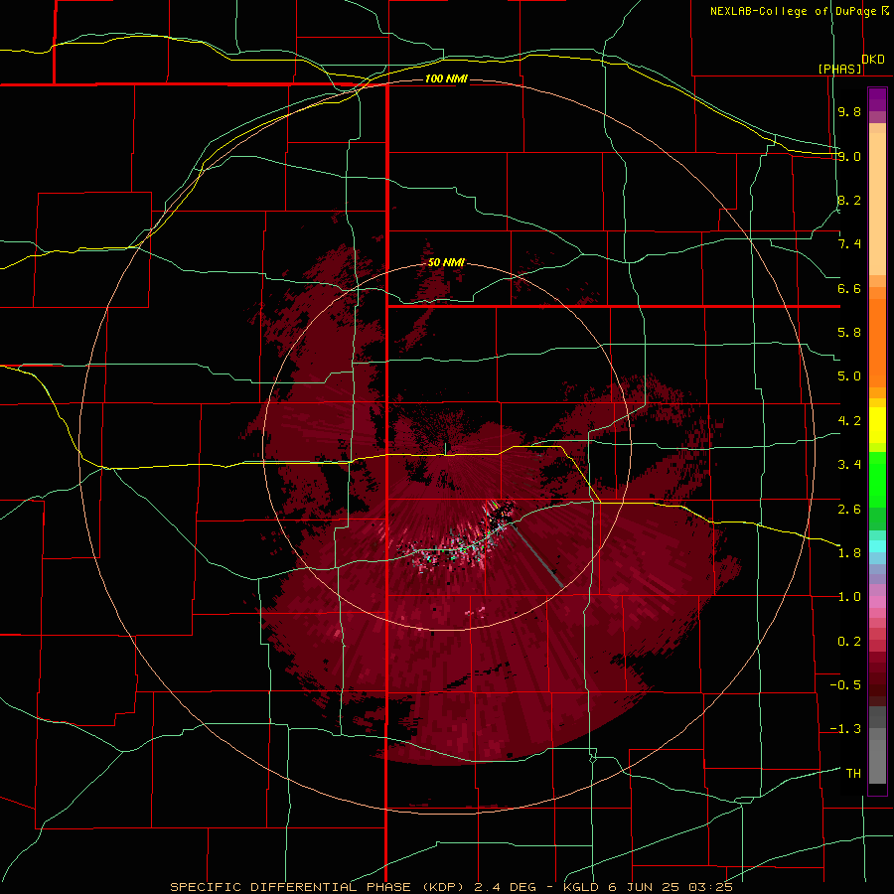894x894 pixels.
Task: Pick the cyan band on the color bar
Action: point(877,545)
